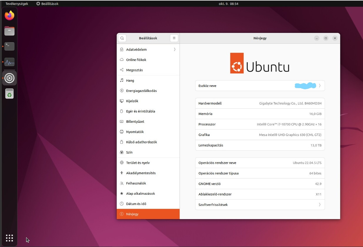Click the users icon beside Felhasználók
This screenshot has height=247, width=363.
(x=122, y=183)
